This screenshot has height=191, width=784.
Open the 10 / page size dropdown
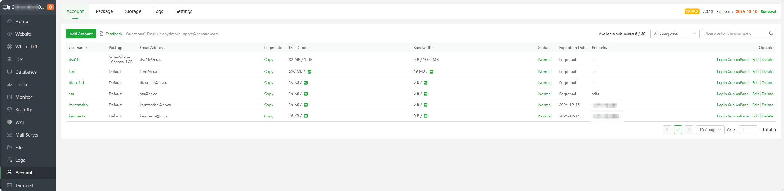click(710, 130)
